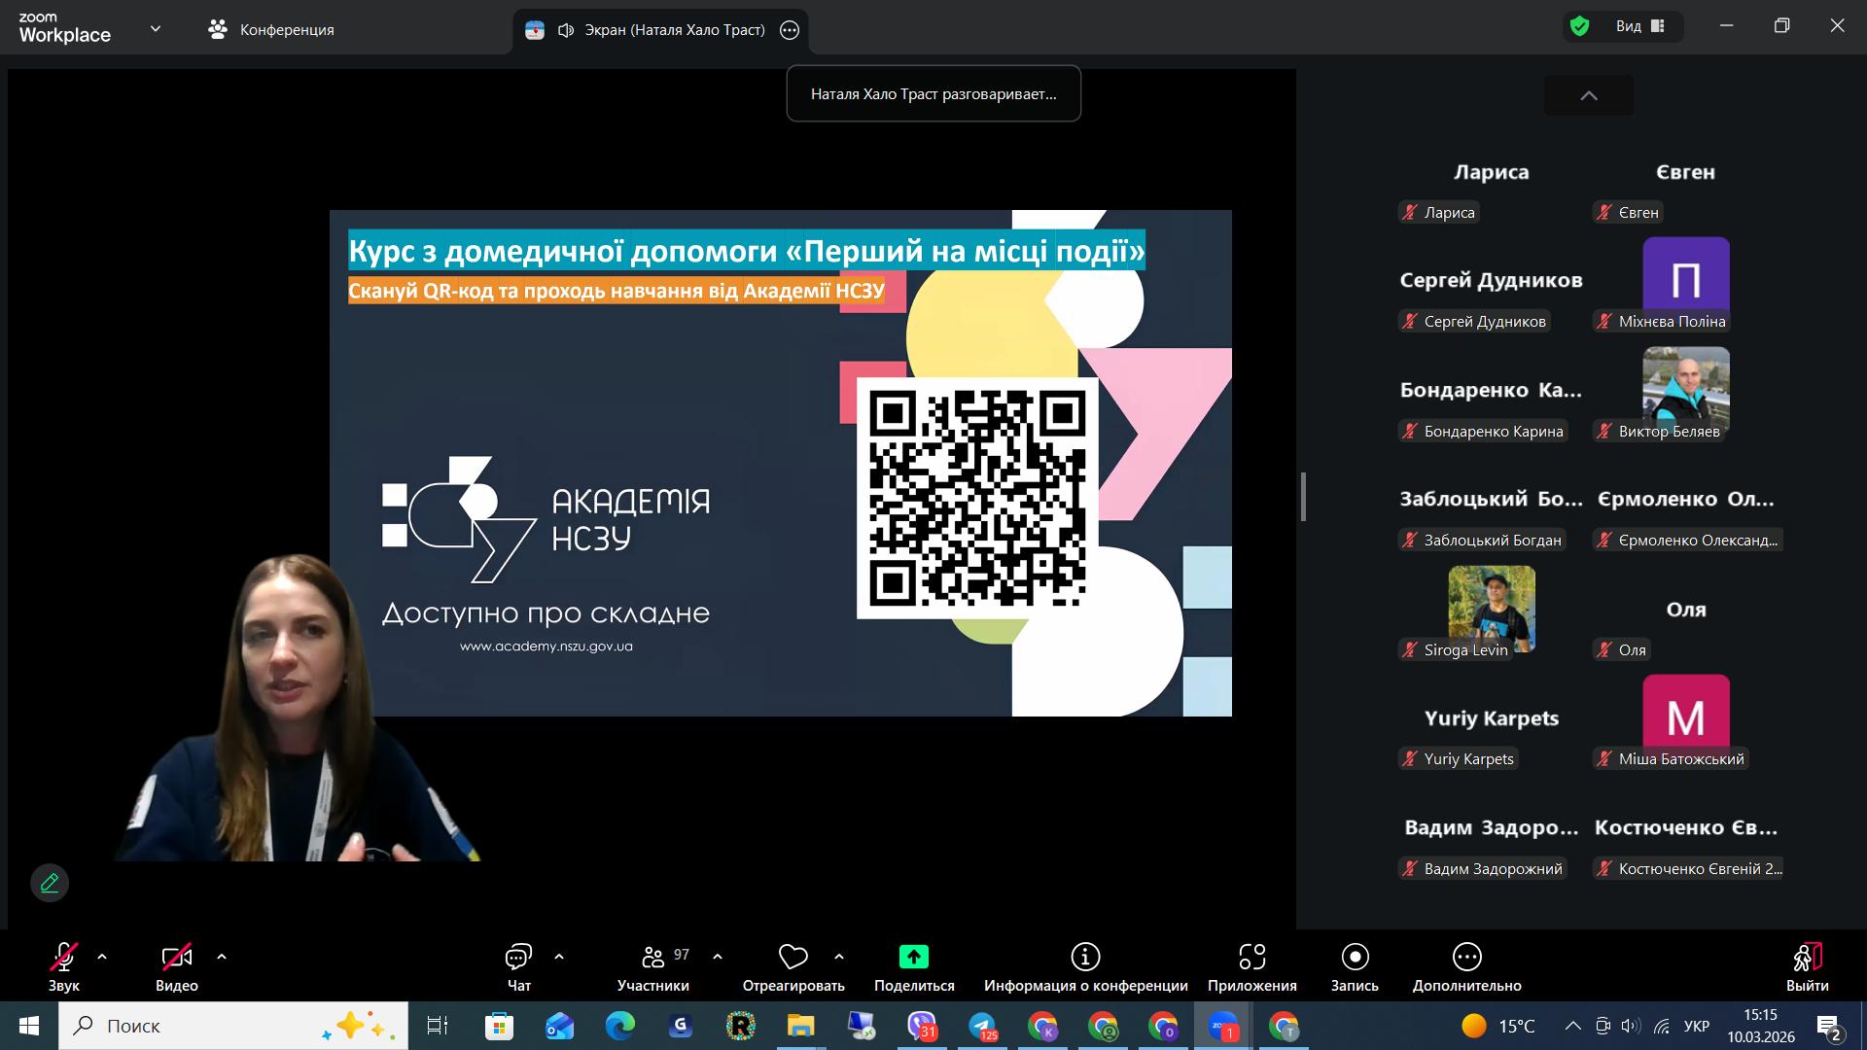Expand audio options arrow next to Звук
The image size is (1867, 1050).
click(102, 958)
